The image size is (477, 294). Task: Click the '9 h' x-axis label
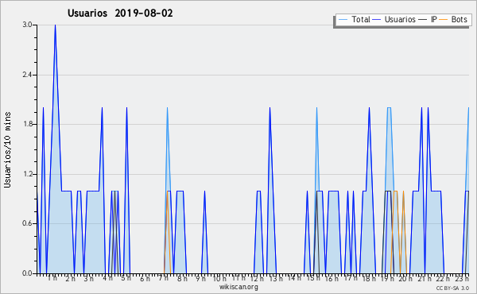201,279
